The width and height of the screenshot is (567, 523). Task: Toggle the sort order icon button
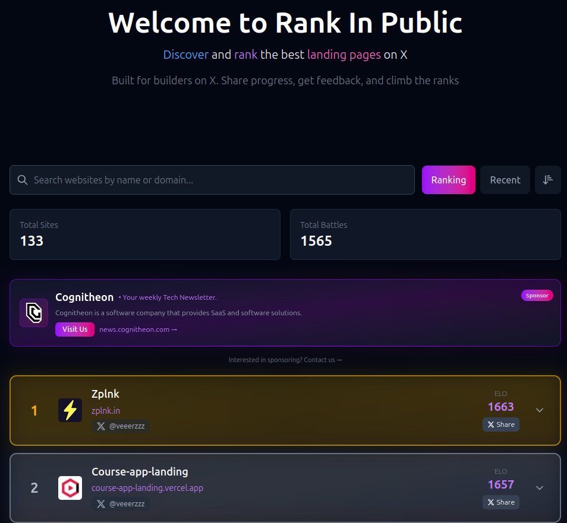548,180
